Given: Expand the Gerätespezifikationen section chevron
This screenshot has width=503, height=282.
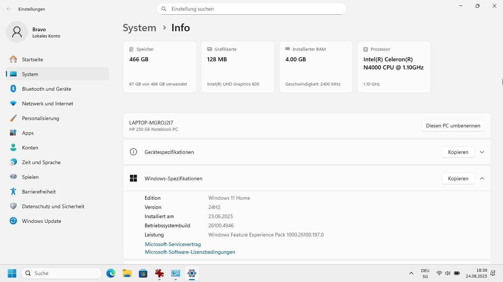Looking at the screenshot, I should coord(482,152).
